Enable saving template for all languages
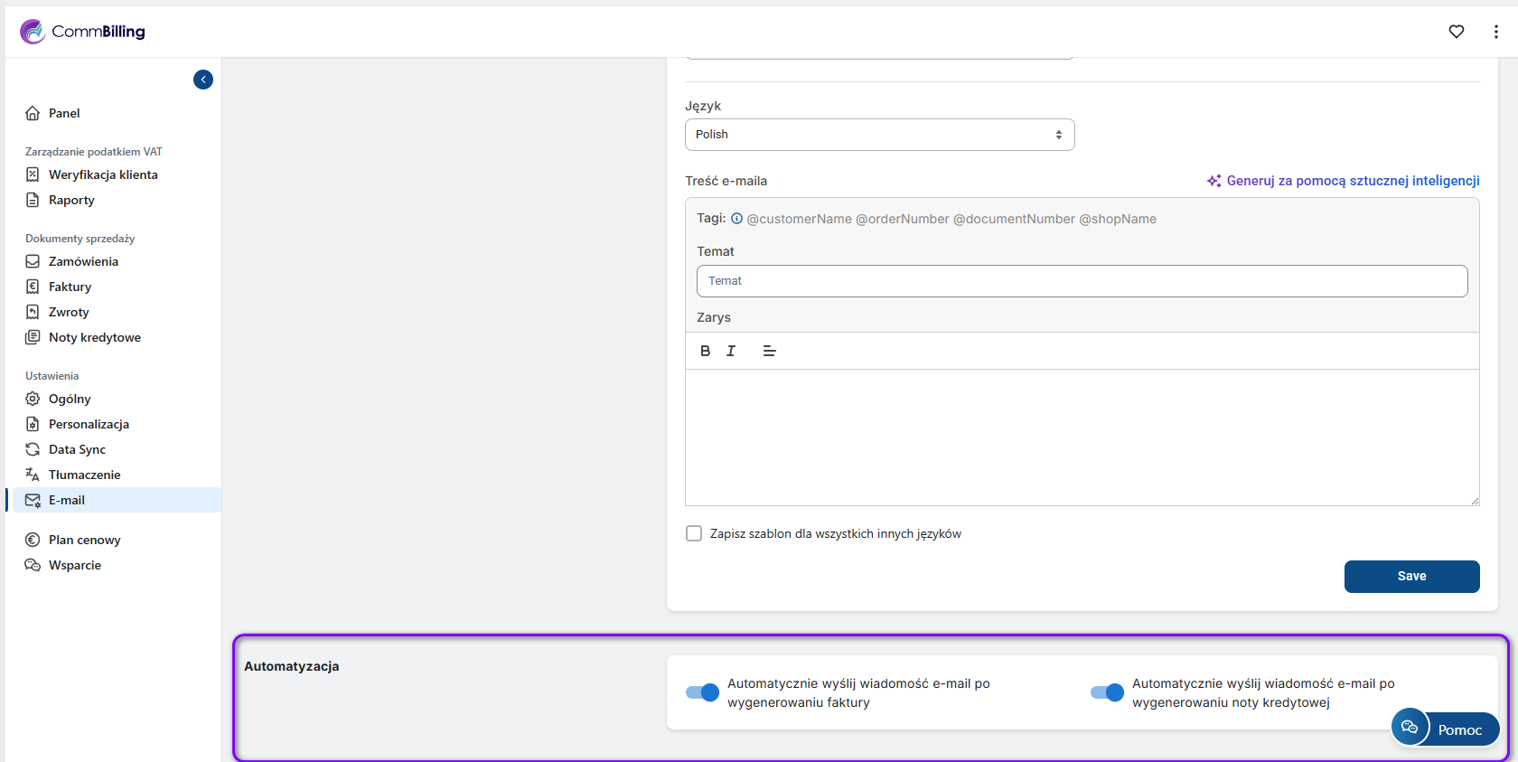The width and height of the screenshot is (1518, 762). (694, 533)
